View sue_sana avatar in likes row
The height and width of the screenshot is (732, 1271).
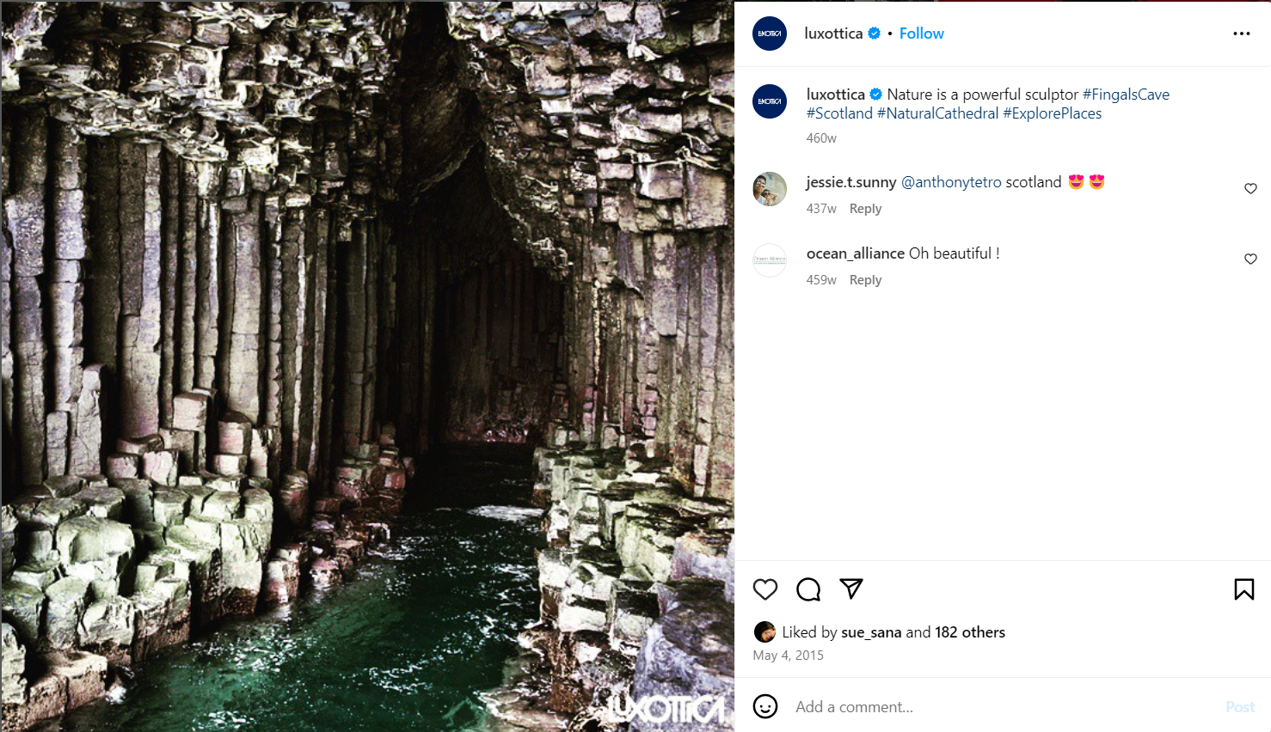[764, 632]
